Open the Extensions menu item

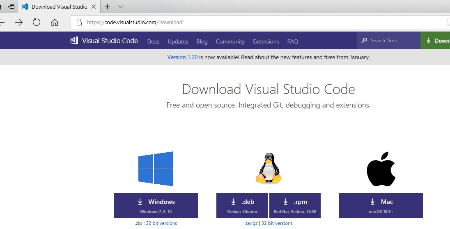[266, 41]
